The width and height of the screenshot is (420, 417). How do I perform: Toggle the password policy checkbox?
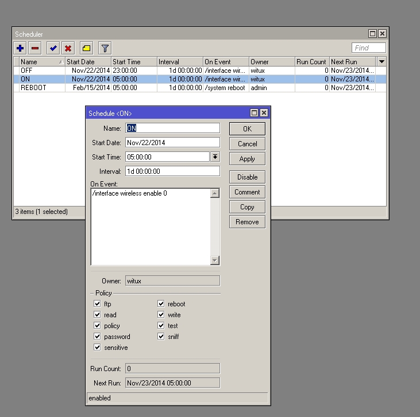tap(97, 337)
